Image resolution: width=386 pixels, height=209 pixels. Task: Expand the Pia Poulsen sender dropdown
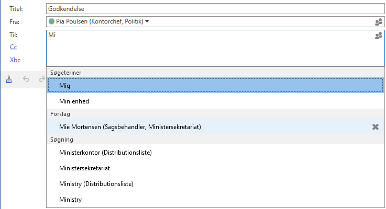point(147,21)
